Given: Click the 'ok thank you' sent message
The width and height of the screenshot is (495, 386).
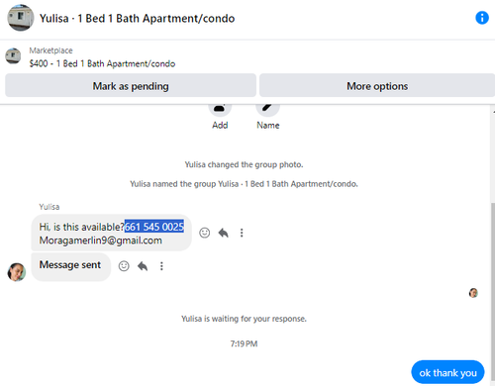Looking at the screenshot, I should 447,372.
